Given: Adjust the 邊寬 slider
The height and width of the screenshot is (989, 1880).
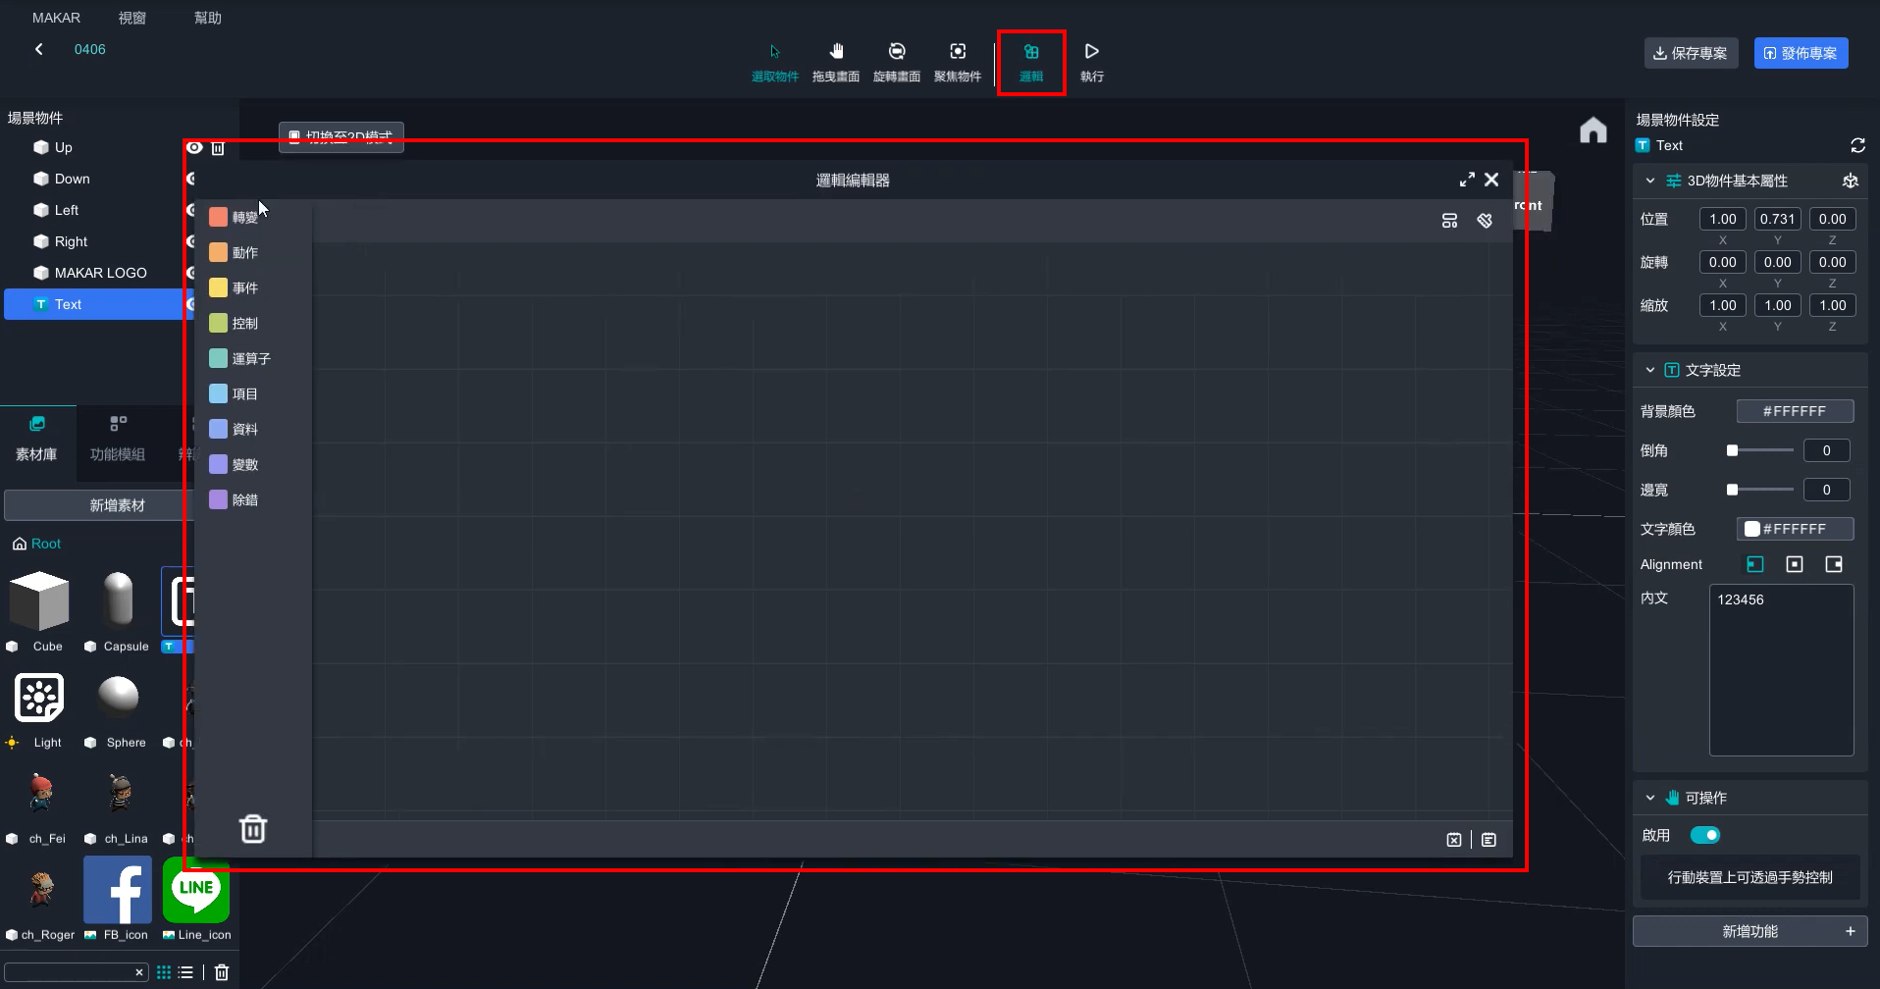Looking at the screenshot, I should (1760, 490).
